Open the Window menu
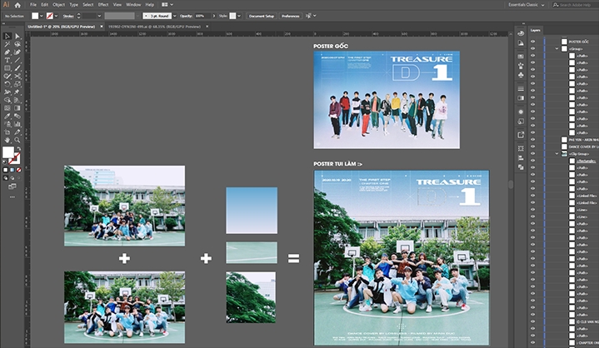The width and height of the screenshot is (599, 348). tap(133, 5)
